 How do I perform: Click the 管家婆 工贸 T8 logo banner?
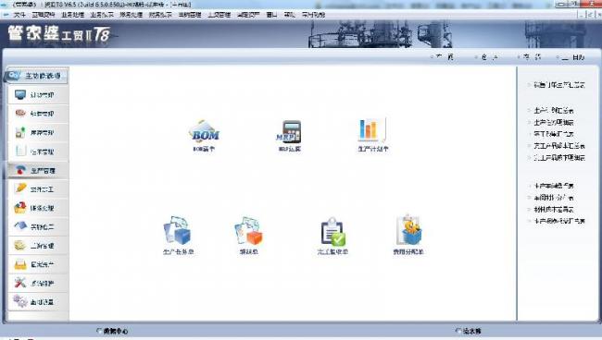tap(59, 34)
